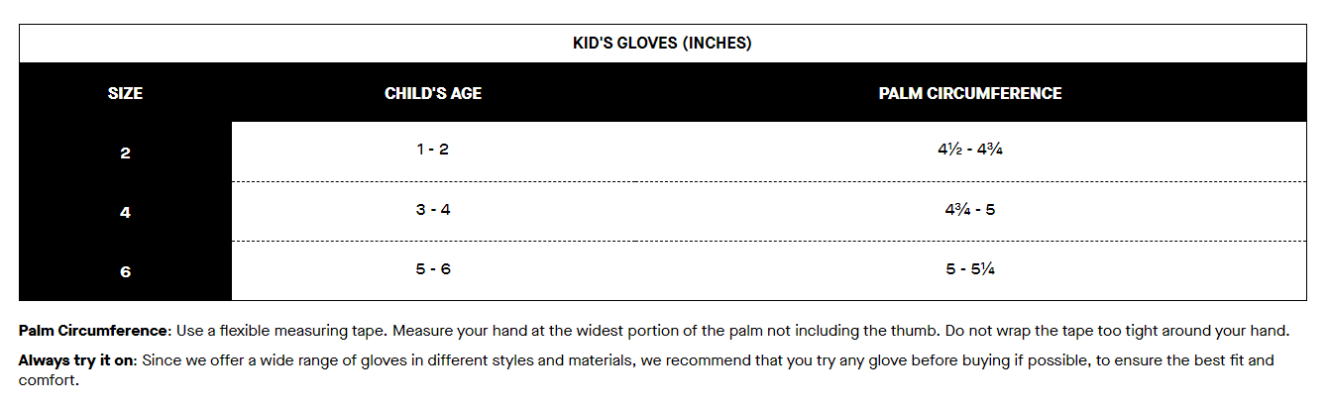Viewport: 1329px width, 407px height.
Task: Click the CHILD'S AGE column header
Action: pos(433,94)
